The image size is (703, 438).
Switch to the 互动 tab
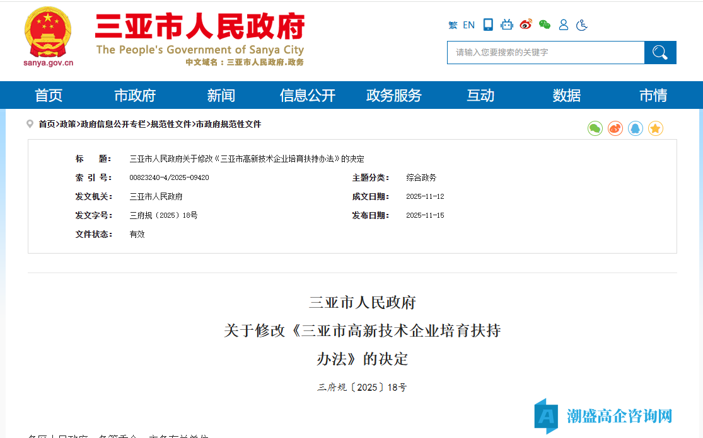point(480,95)
